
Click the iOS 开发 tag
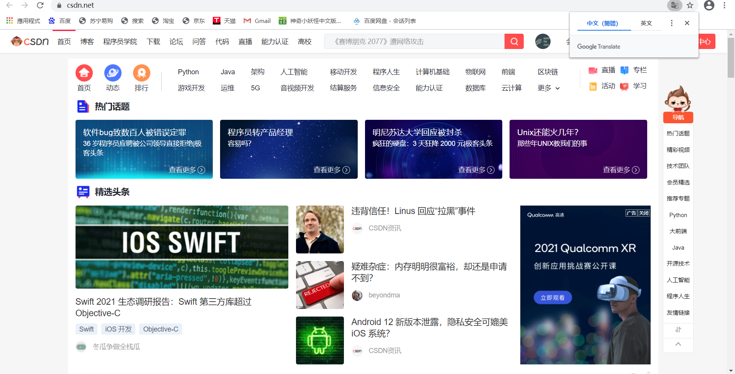(x=118, y=329)
